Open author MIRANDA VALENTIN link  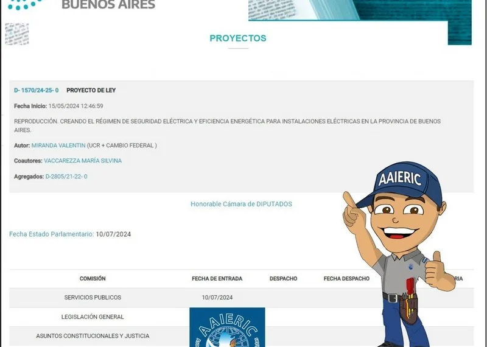tap(58, 145)
